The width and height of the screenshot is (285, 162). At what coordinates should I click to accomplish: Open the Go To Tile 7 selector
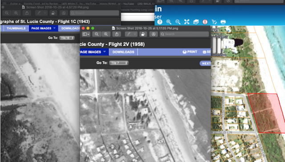[119, 63]
